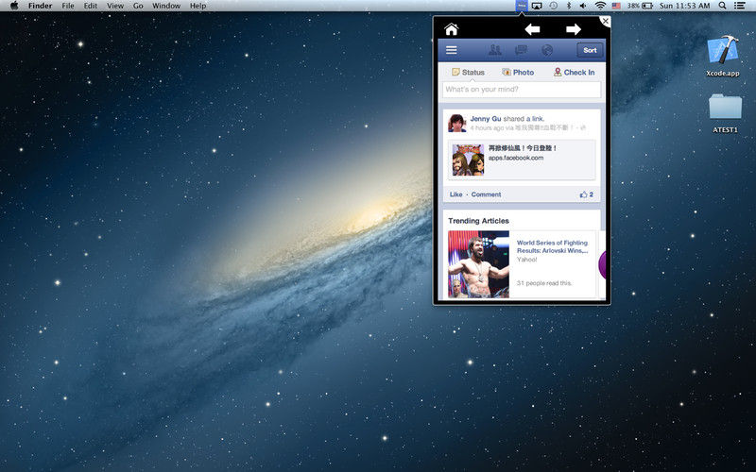Go back with the left arrow

pyautogui.click(x=532, y=29)
